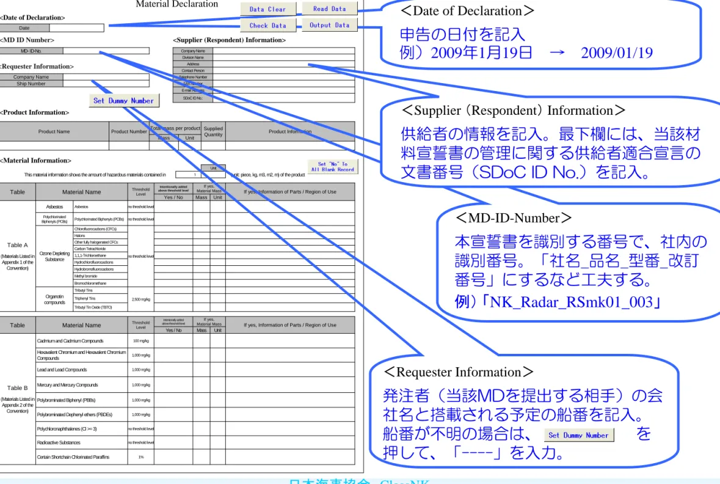Select 'Certain Shortchain Chlorinated Paraffins' row
720x484 pixels.
(x=82, y=457)
